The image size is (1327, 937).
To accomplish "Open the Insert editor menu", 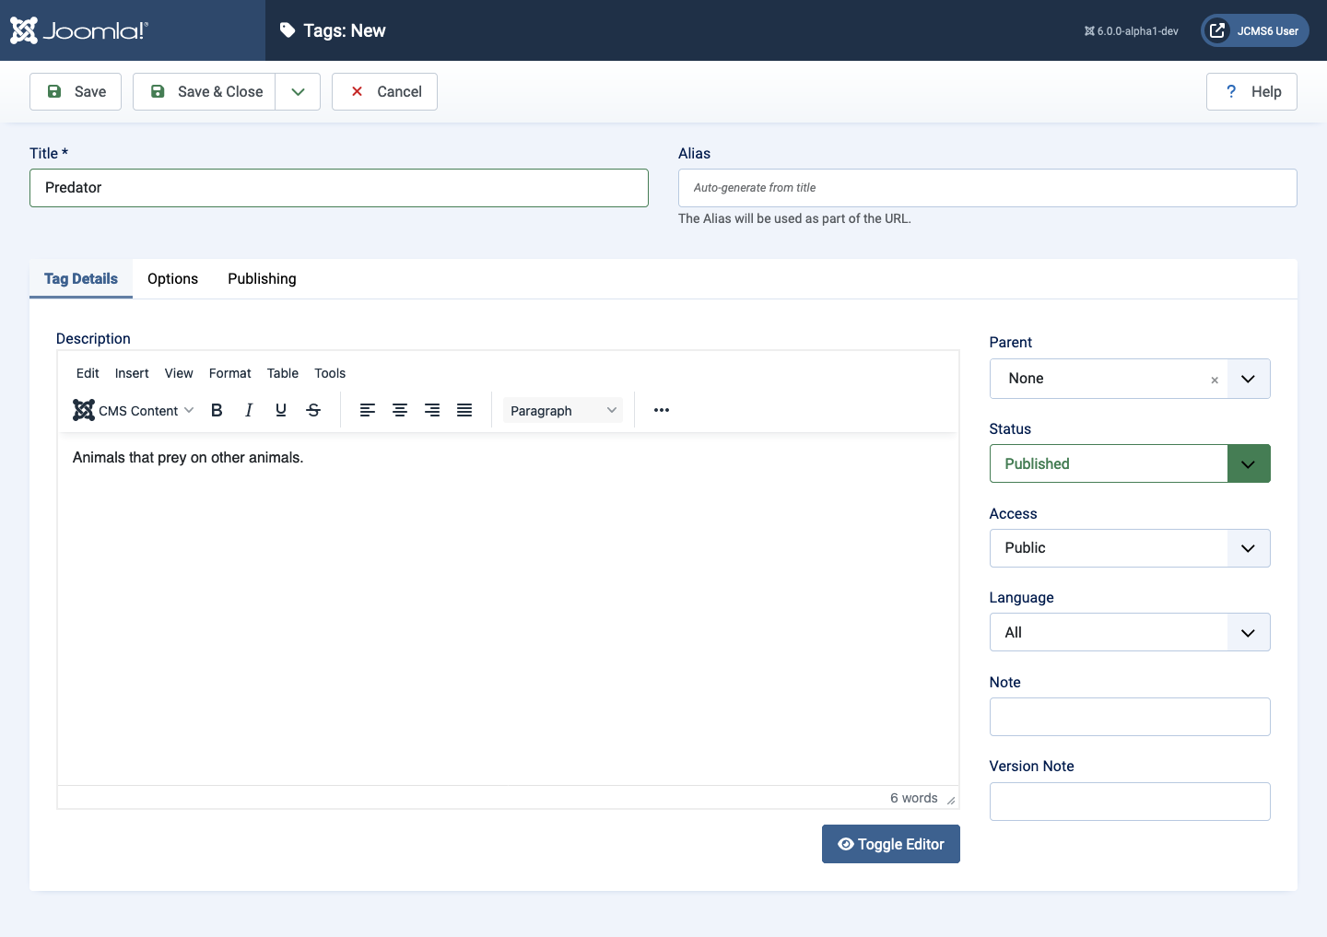I will [x=132, y=373].
